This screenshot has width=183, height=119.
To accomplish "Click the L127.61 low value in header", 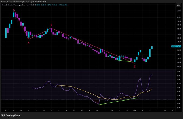I will [49, 5].
